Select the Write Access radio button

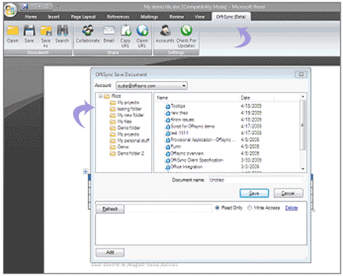coord(249,208)
